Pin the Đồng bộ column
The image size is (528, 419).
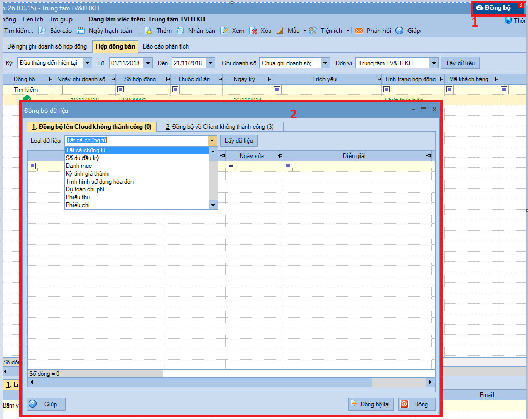[50, 79]
